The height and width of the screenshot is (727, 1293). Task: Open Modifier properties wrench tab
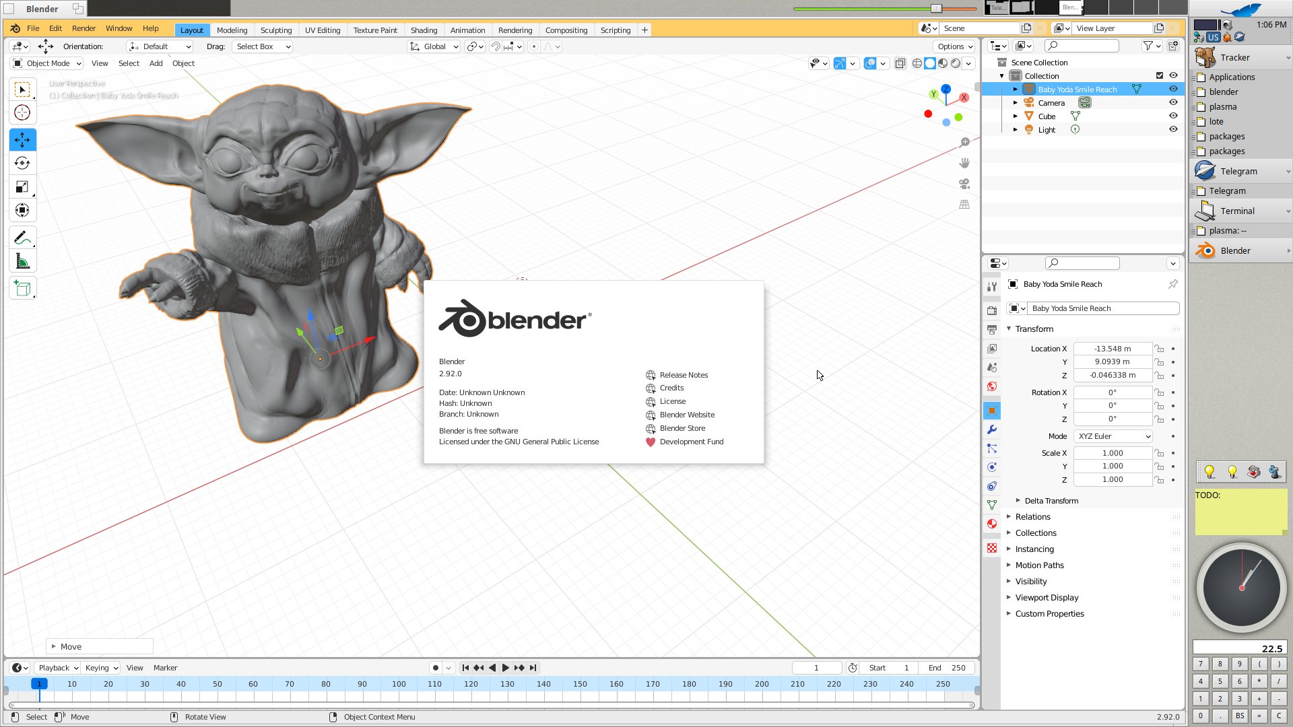click(992, 429)
